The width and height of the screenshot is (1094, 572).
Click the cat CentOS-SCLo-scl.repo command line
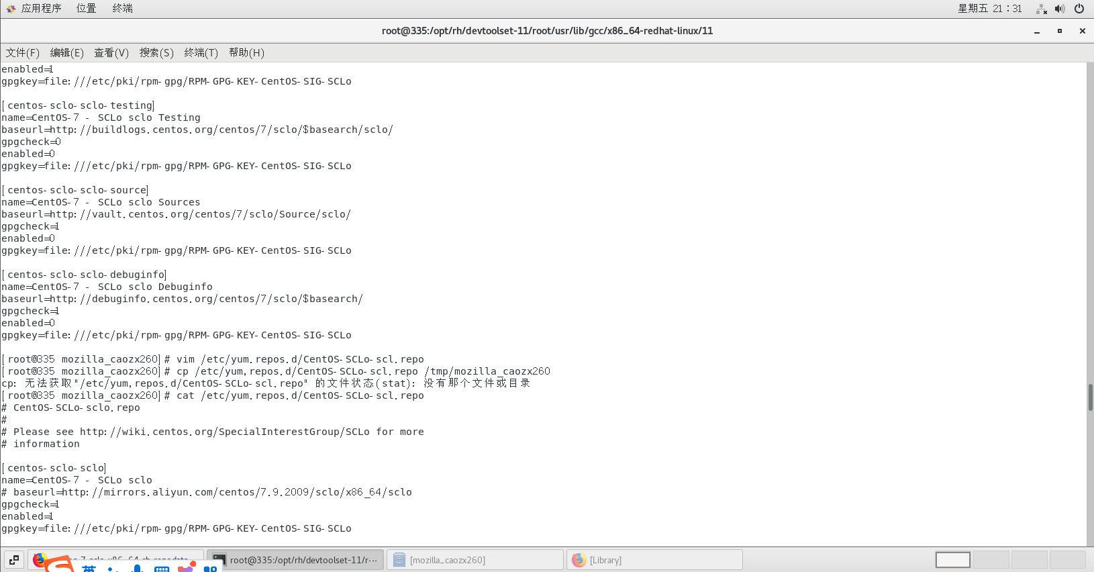pyautogui.click(x=213, y=395)
